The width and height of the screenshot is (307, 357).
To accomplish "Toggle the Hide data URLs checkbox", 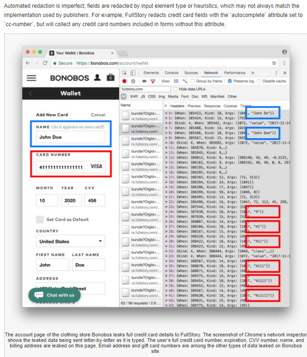I will click(175, 89).
